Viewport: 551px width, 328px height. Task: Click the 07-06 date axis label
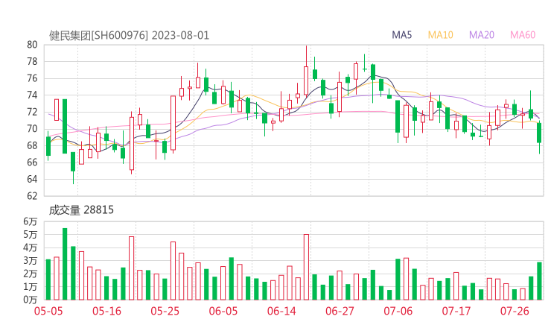[x=398, y=311]
